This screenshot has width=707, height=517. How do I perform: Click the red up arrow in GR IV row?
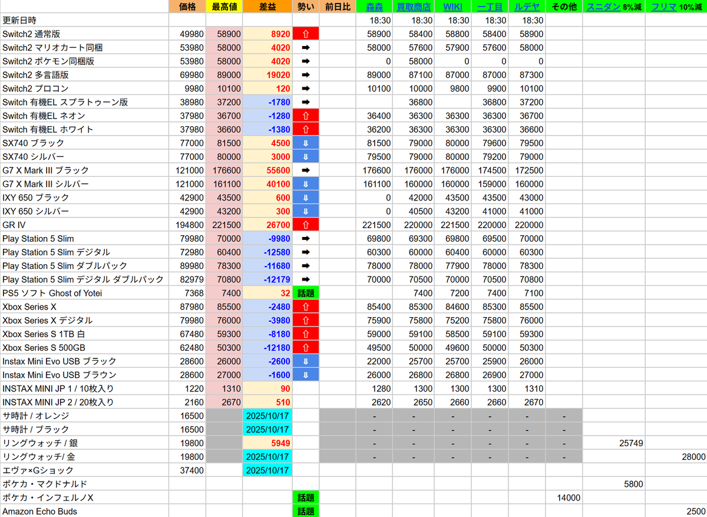(x=305, y=225)
